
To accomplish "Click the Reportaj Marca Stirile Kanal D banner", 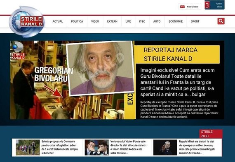I will point(178,54).
